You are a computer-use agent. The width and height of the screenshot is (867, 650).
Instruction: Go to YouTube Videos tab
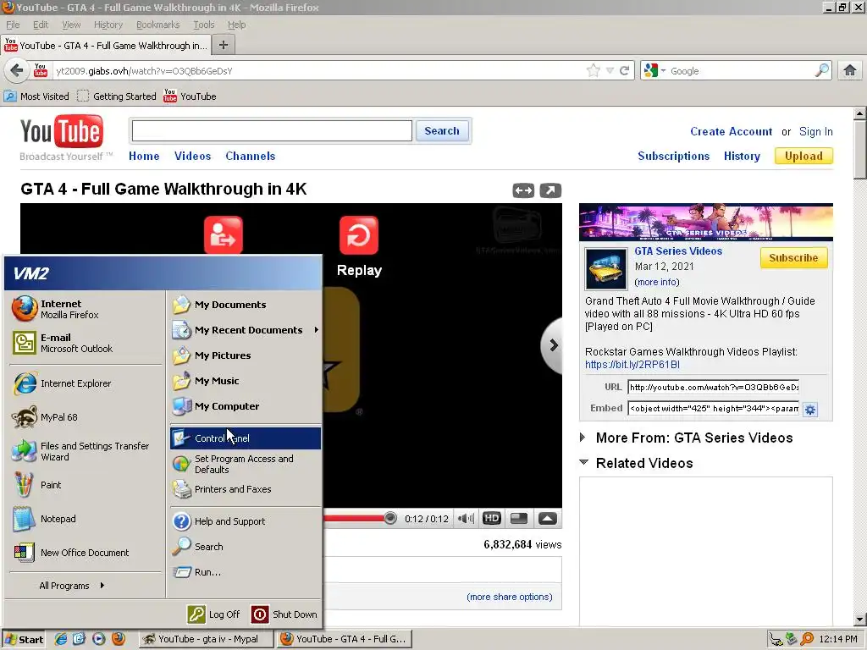click(192, 156)
